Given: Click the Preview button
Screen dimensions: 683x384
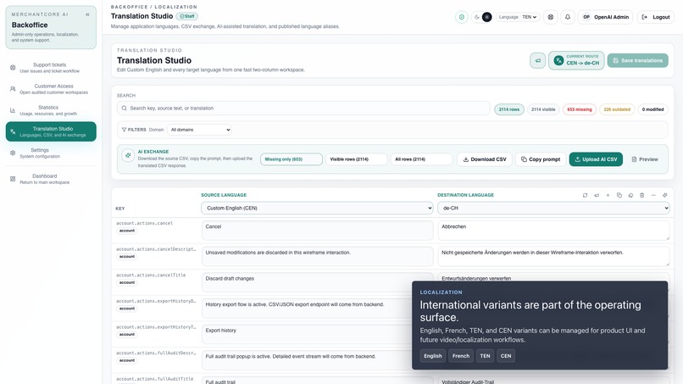Looking at the screenshot, I should tap(645, 159).
